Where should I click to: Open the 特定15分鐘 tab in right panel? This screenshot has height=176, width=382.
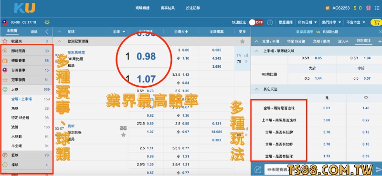click(296, 41)
